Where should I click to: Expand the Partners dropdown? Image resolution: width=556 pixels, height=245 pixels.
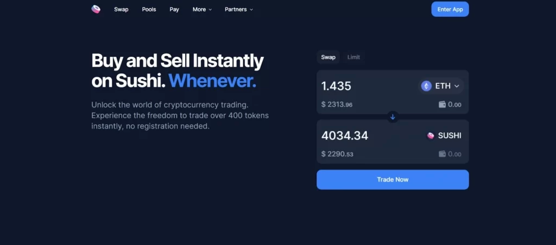239,10
